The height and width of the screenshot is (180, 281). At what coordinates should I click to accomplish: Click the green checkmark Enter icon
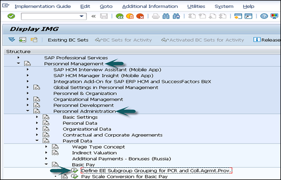tap(11, 16)
